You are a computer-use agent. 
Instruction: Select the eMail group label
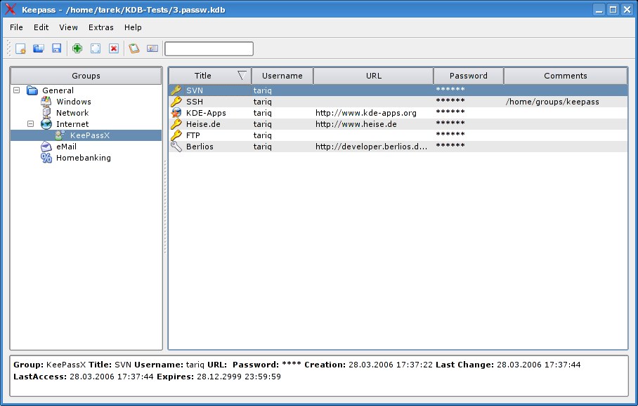(66, 147)
